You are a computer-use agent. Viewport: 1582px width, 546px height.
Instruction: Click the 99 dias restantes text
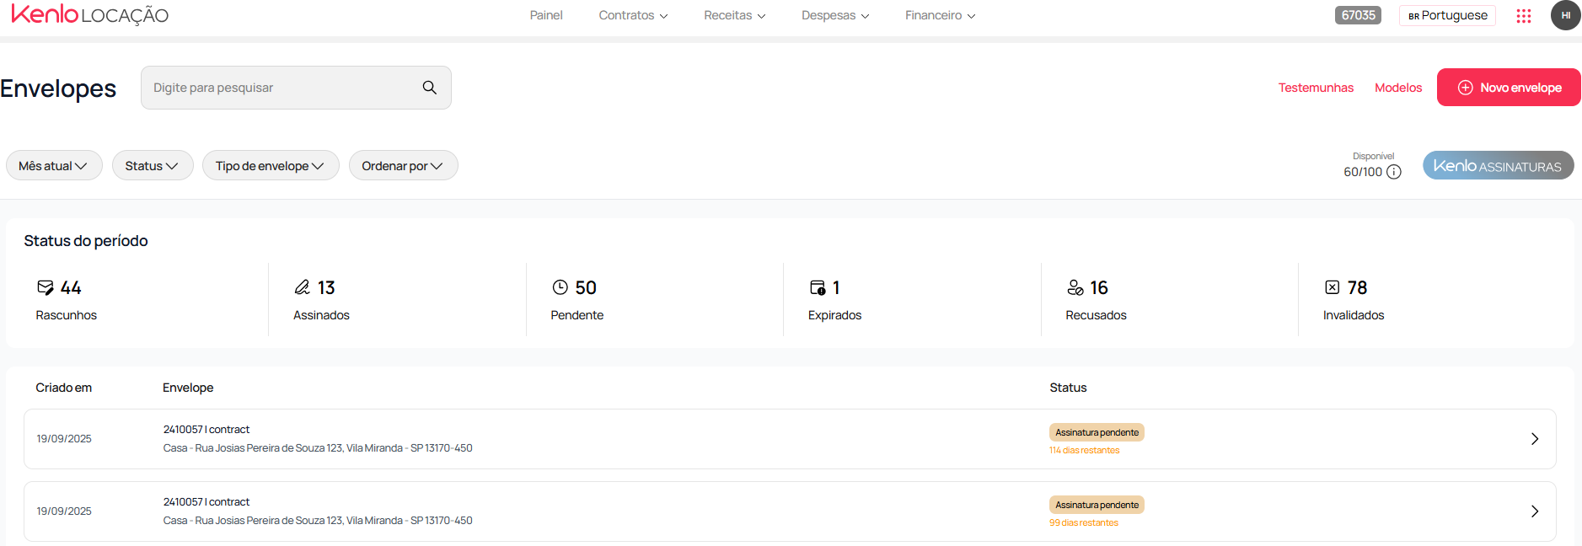pos(1083,522)
